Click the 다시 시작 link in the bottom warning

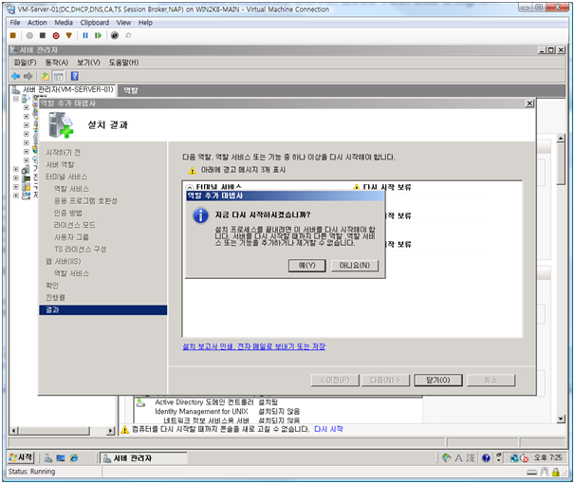[328, 429]
